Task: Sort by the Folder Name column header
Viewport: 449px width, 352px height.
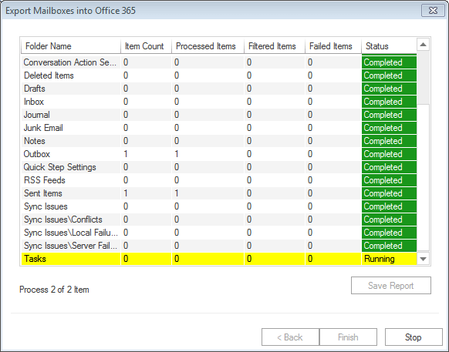Action: [x=71, y=46]
